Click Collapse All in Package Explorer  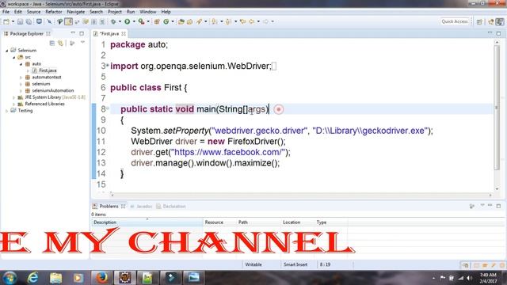click(x=52, y=43)
